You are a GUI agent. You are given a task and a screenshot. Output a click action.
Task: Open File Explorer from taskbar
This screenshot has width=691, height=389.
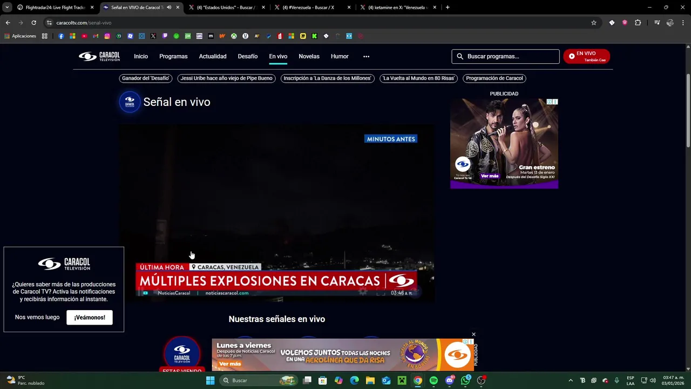(x=370, y=380)
